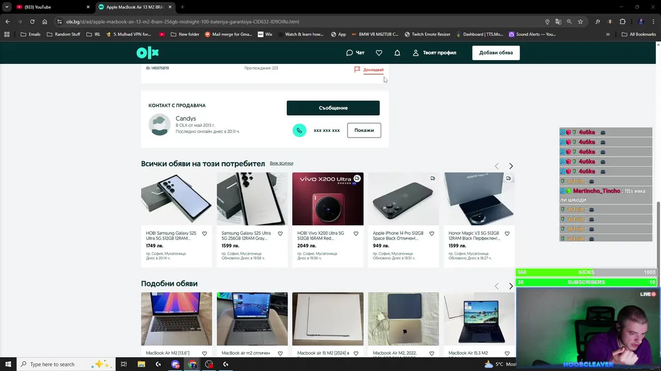Open the Чат messages icon
The width and height of the screenshot is (661, 371).
click(x=355, y=53)
